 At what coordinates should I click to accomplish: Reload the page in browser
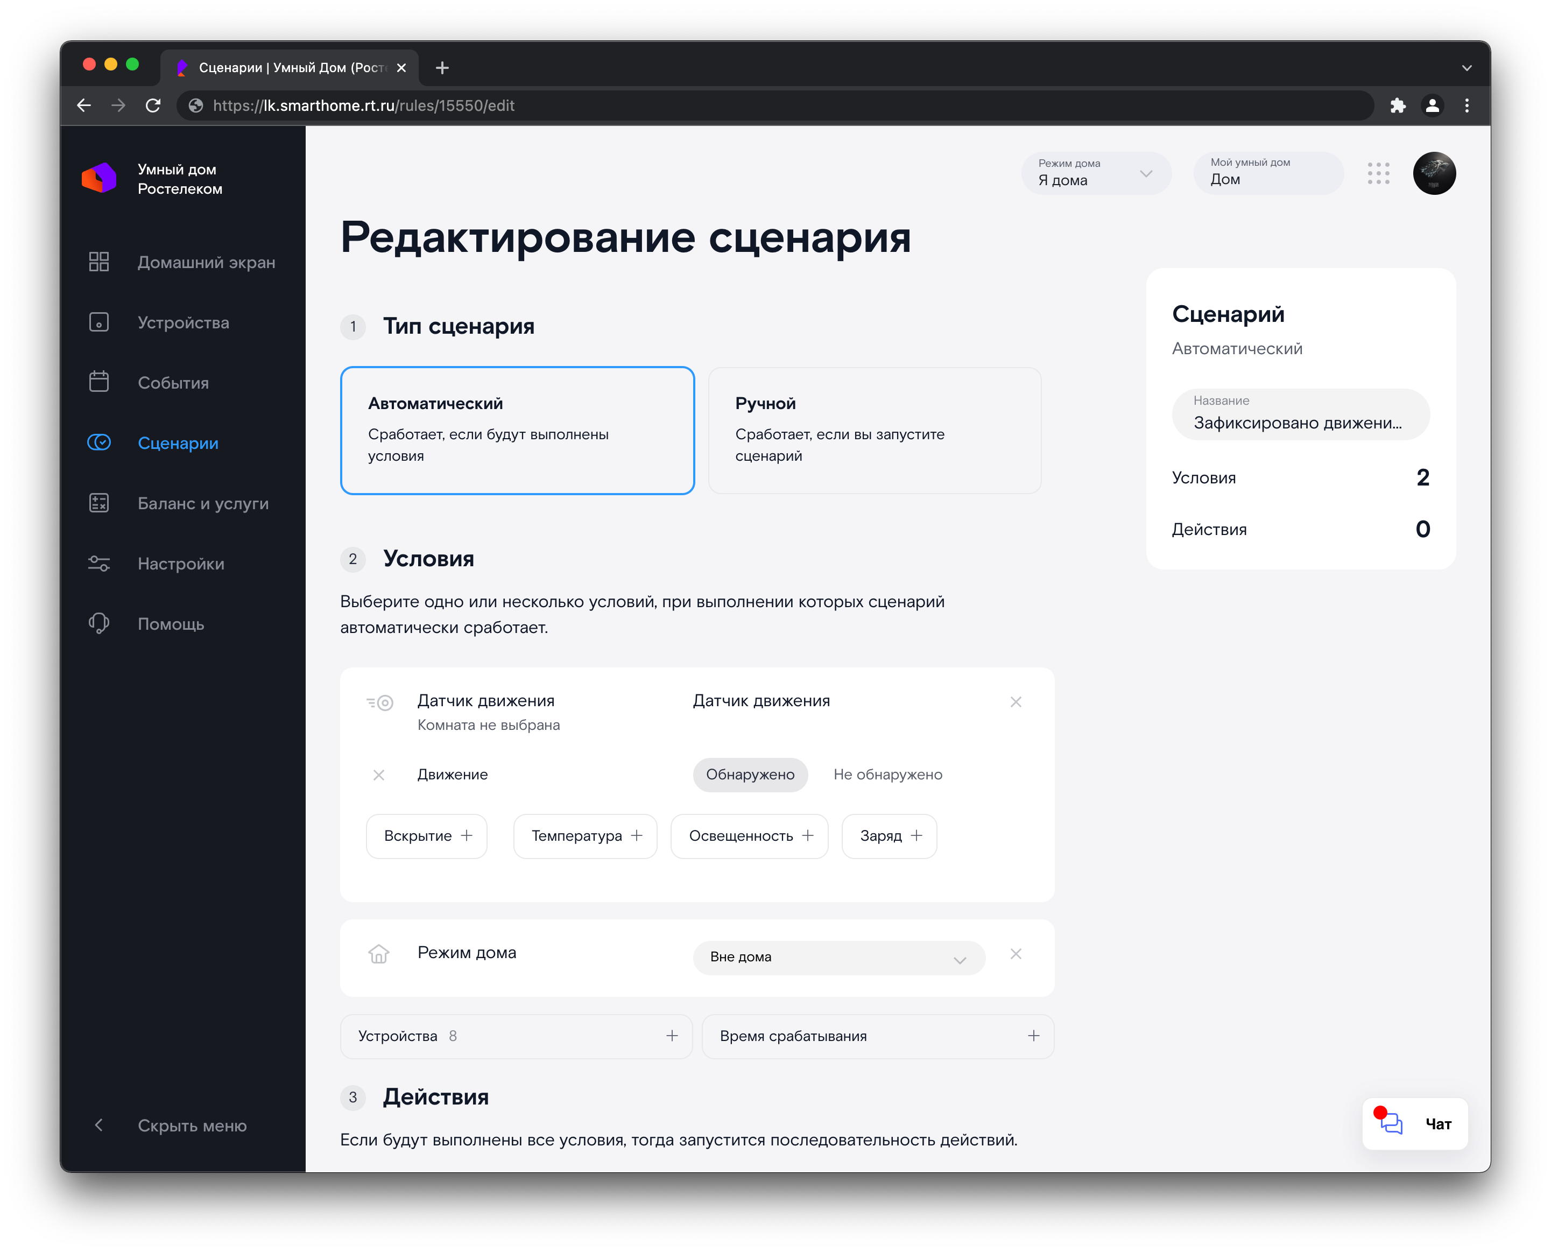tap(153, 105)
